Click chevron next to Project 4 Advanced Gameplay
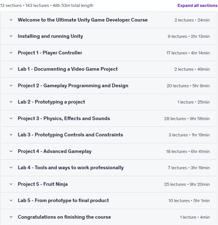218x225 pixels. [11, 151]
